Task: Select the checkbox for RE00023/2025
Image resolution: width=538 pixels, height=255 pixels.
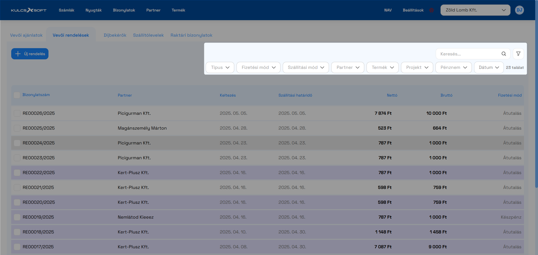Action: tap(17, 158)
